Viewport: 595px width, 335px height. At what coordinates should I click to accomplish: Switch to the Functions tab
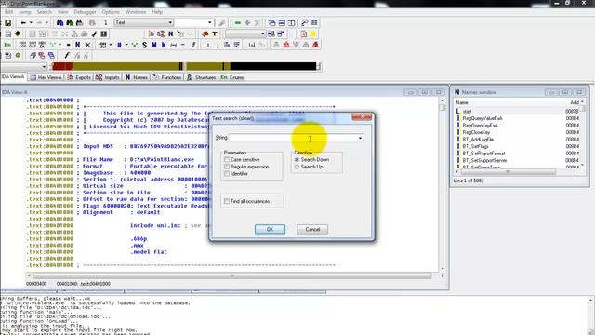tap(167, 77)
